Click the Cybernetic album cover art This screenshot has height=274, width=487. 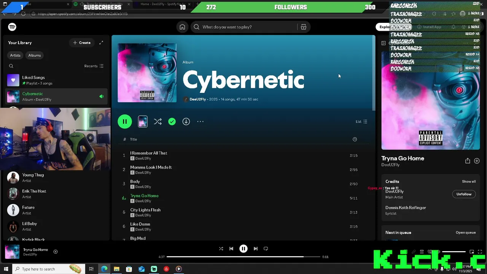click(147, 73)
